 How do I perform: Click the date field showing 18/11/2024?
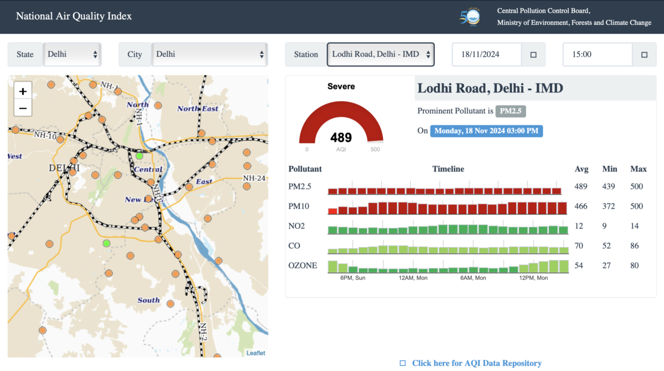coord(487,55)
